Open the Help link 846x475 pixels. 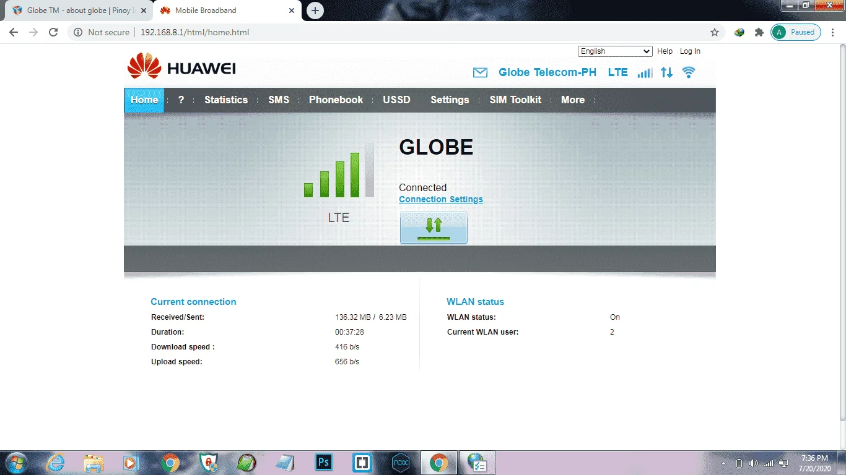point(665,51)
